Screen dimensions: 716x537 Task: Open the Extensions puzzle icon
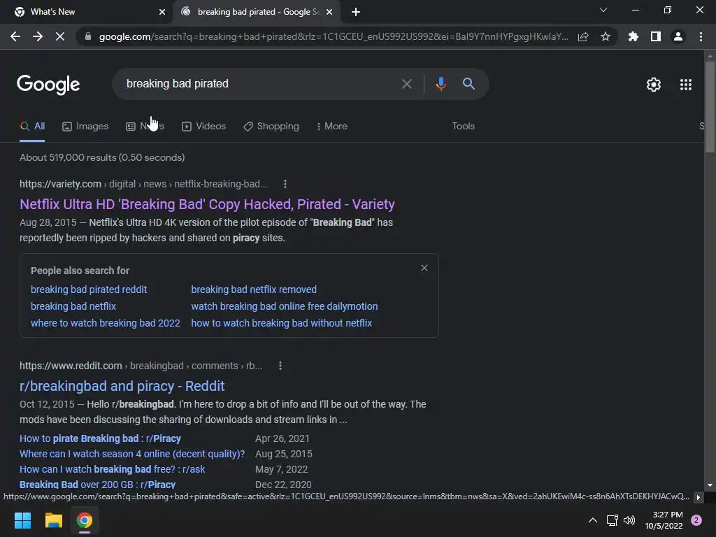coord(633,36)
